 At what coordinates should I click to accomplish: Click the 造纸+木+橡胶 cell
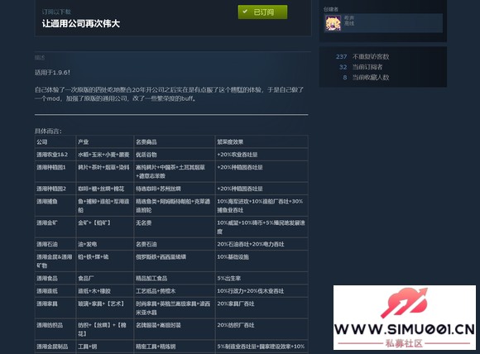tap(105, 291)
